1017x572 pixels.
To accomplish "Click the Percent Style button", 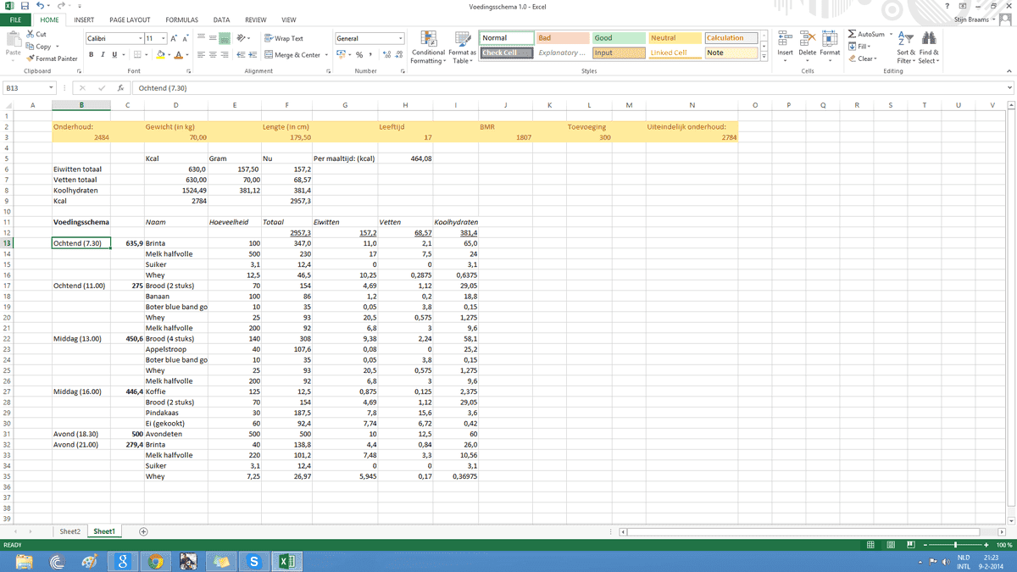I will [359, 55].
